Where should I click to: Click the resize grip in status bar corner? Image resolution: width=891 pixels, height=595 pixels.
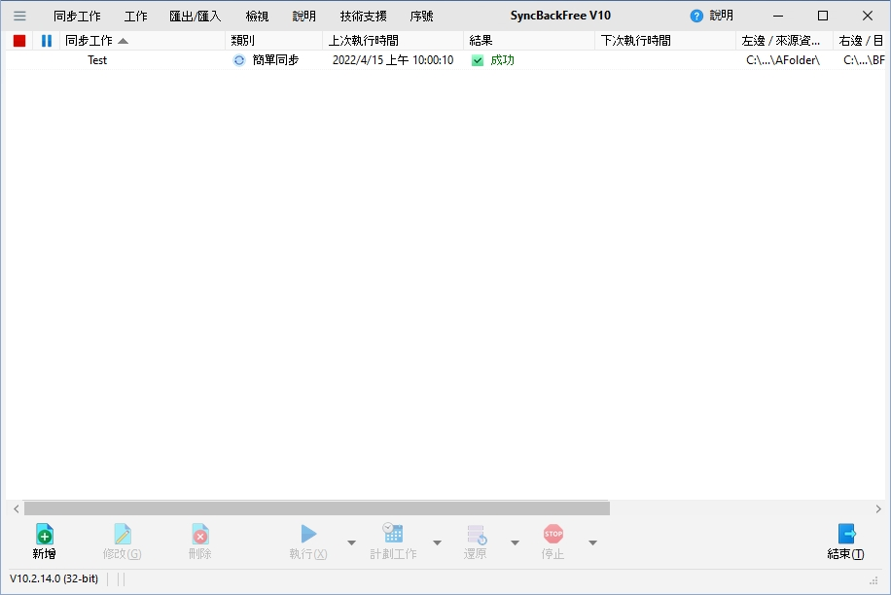(x=873, y=580)
